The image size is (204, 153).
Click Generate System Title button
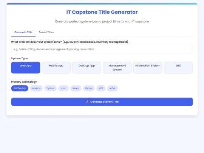point(102,102)
